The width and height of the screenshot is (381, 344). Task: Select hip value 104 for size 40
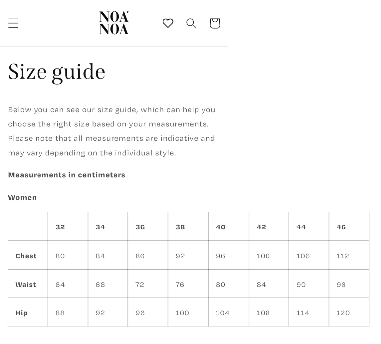(223, 313)
